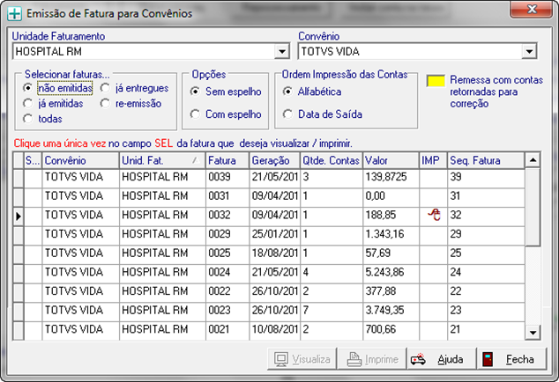Click the date 18/08/201 in Geração column
Screen dimensions: 559x382
(x=274, y=254)
